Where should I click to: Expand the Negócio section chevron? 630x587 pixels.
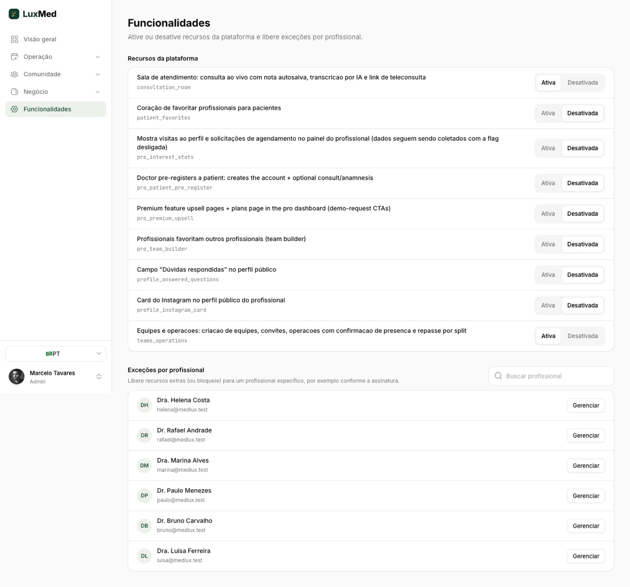(x=98, y=92)
